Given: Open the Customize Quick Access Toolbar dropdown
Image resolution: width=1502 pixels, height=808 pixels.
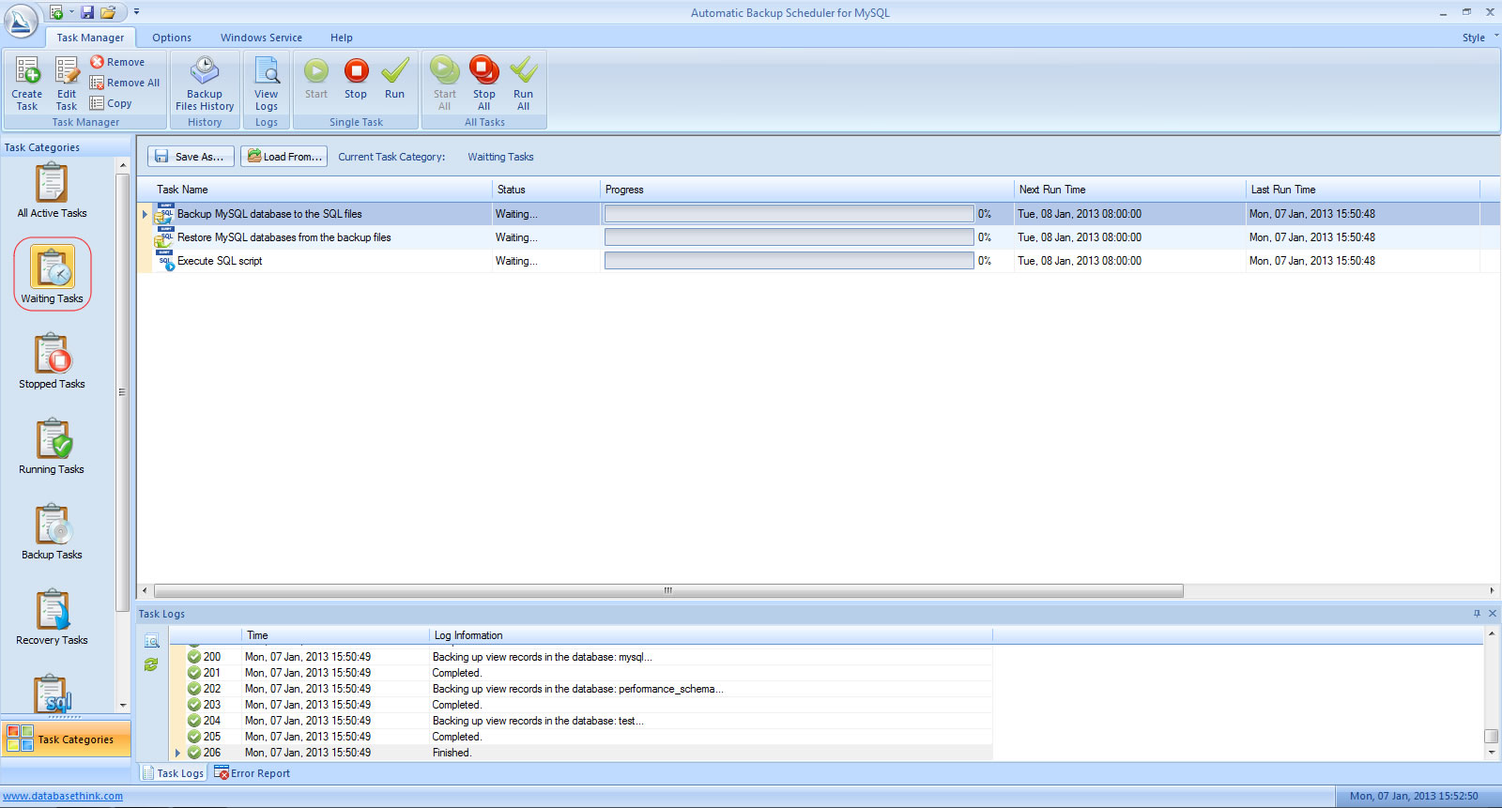Looking at the screenshot, I should pyautogui.click(x=136, y=12).
